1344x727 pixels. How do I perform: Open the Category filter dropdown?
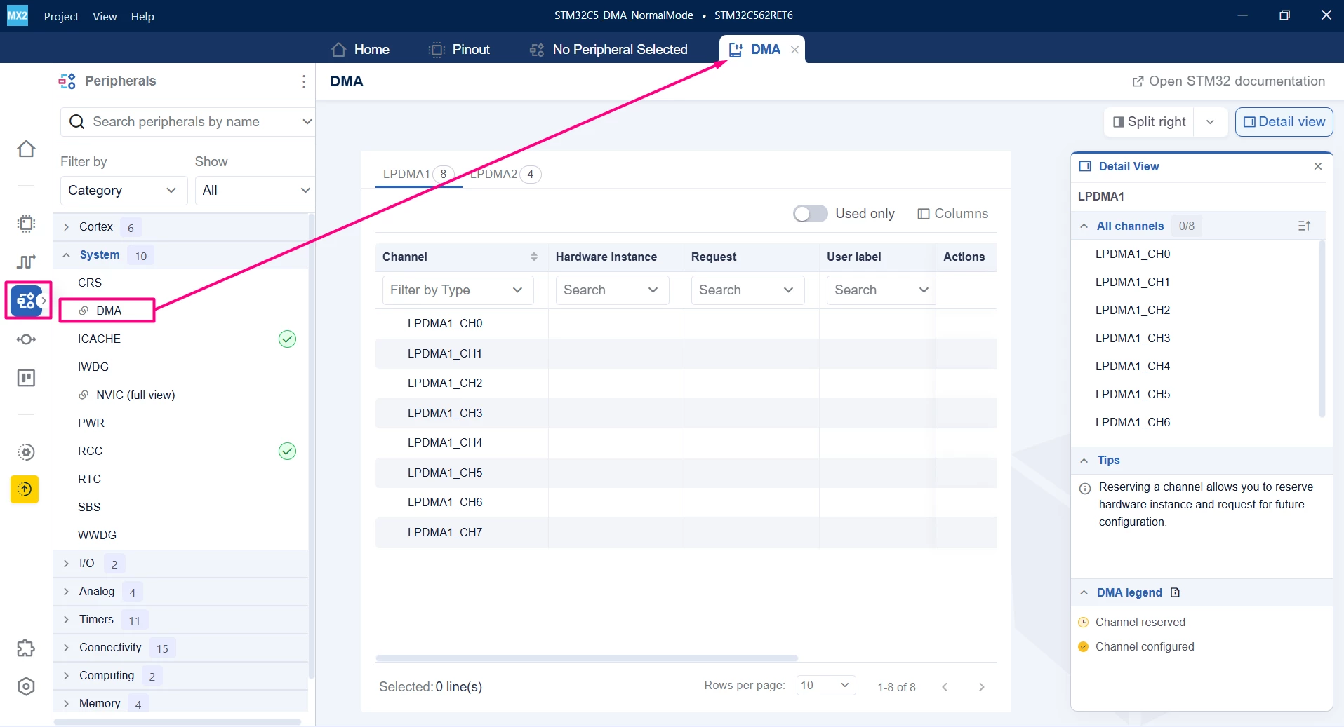coord(124,191)
